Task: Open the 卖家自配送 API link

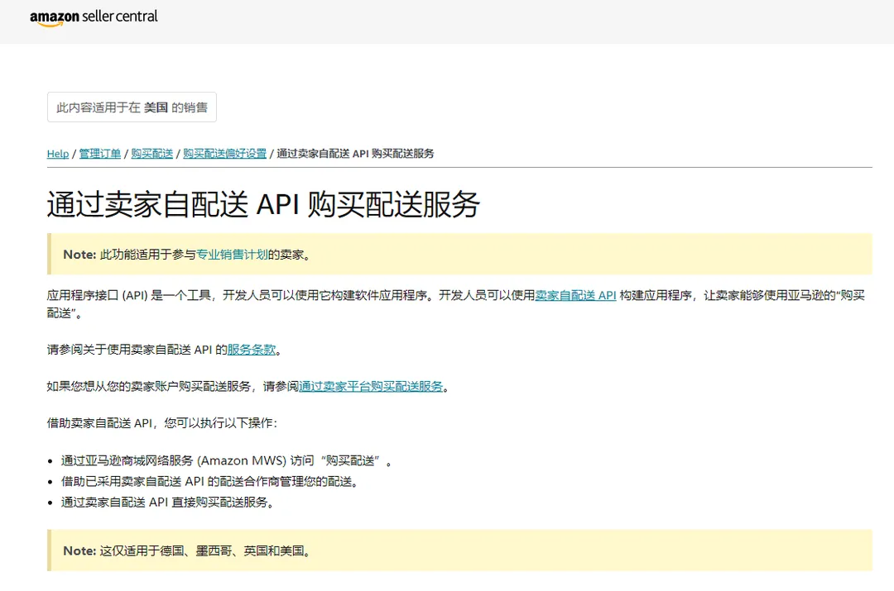Action: pos(575,295)
